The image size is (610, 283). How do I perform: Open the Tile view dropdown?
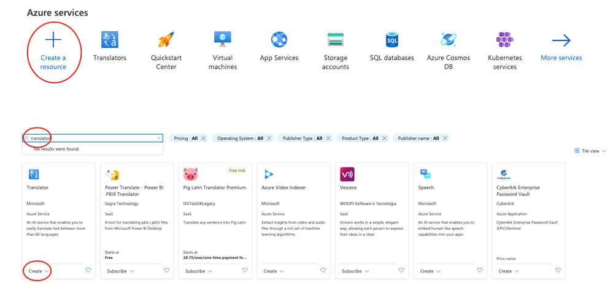click(x=590, y=151)
